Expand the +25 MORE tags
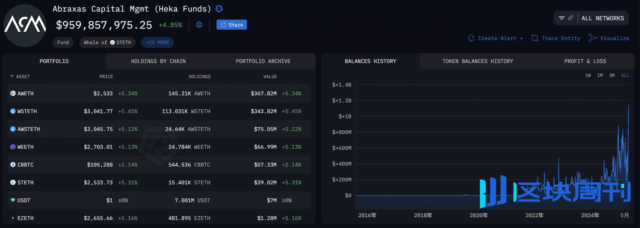640x228 pixels. click(157, 42)
